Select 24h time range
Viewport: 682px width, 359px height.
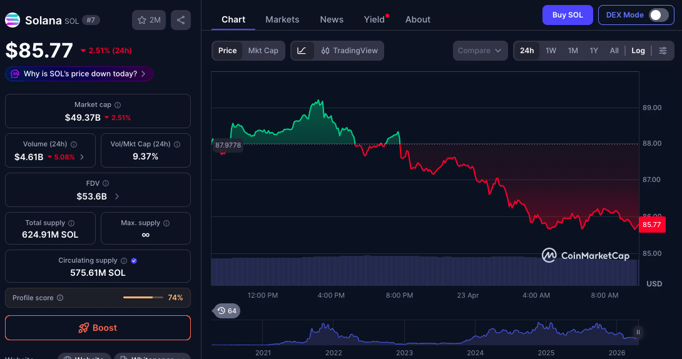point(527,51)
